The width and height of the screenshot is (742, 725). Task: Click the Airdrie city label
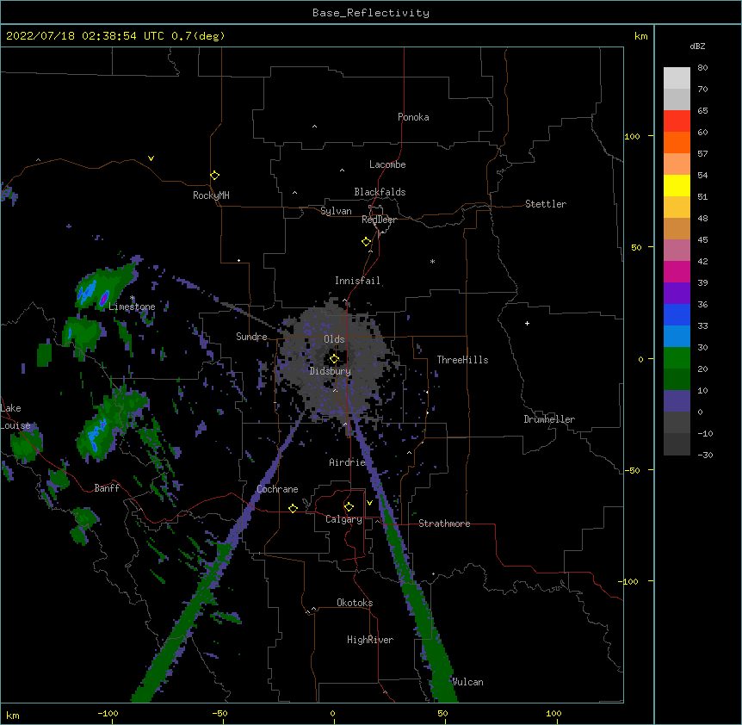[348, 462]
